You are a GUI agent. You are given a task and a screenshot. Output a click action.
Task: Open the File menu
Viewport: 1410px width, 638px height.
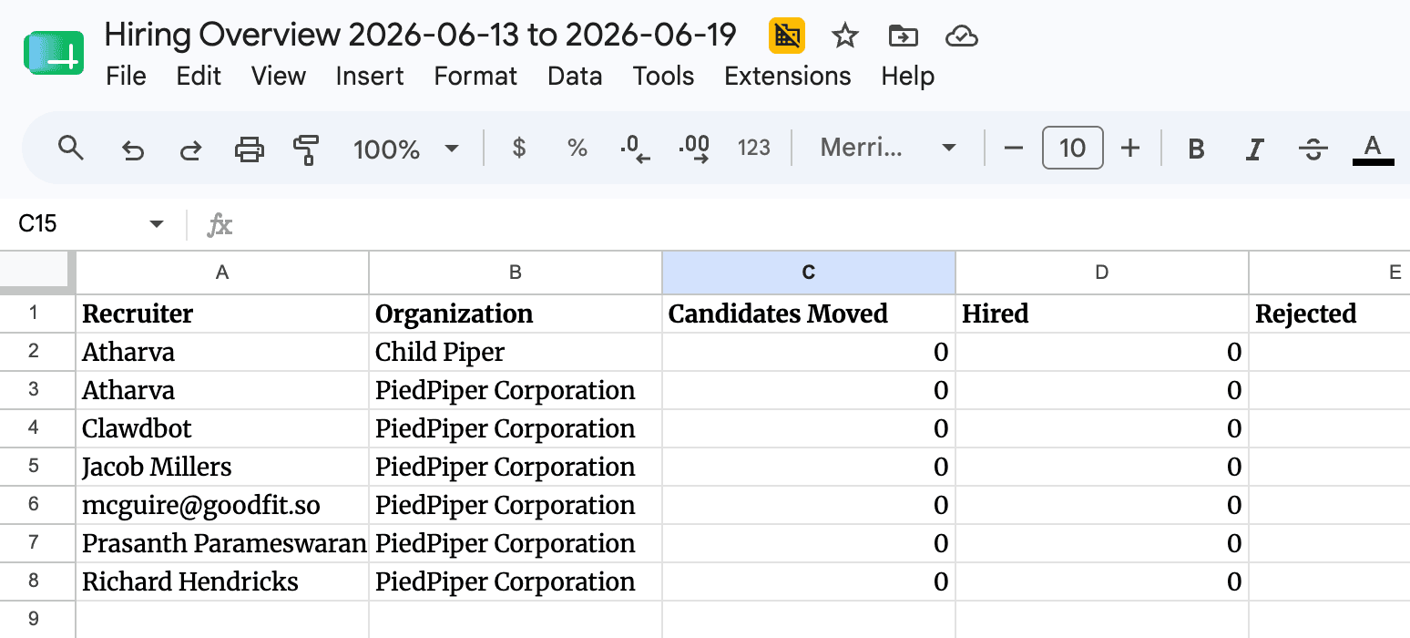(126, 76)
